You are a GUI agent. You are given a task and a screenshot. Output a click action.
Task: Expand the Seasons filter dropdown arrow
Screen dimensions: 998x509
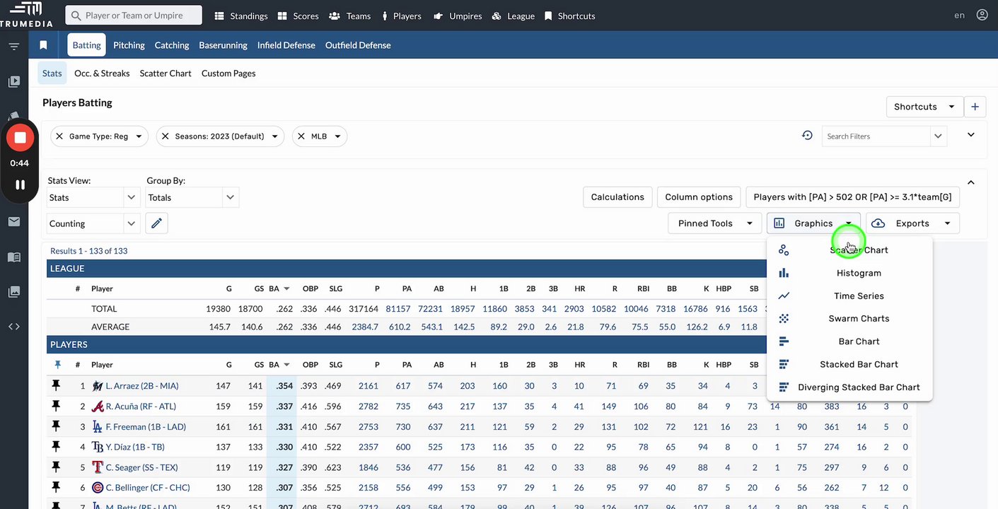click(x=274, y=136)
